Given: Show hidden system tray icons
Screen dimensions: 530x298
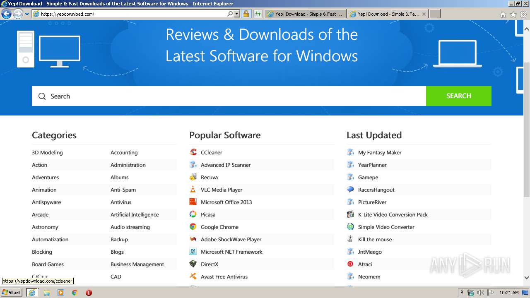Looking at the screenshot, I should click(x=462, y=293).
